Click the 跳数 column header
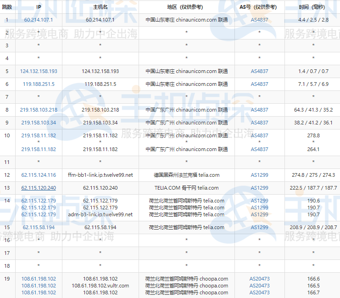The height and width of the screenshot is (298, 340). pos(7,7)
